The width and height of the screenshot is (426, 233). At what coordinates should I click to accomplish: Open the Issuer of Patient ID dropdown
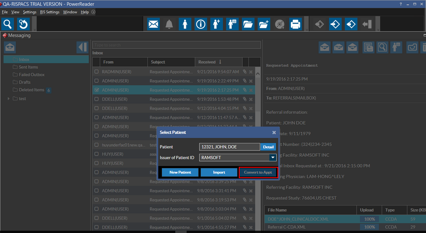point(272,158)
